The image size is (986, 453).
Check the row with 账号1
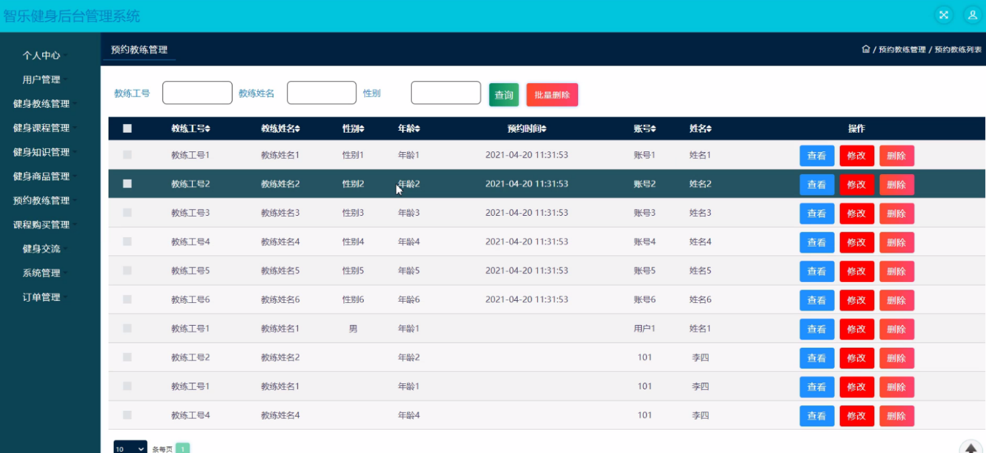tap(127, 155)
